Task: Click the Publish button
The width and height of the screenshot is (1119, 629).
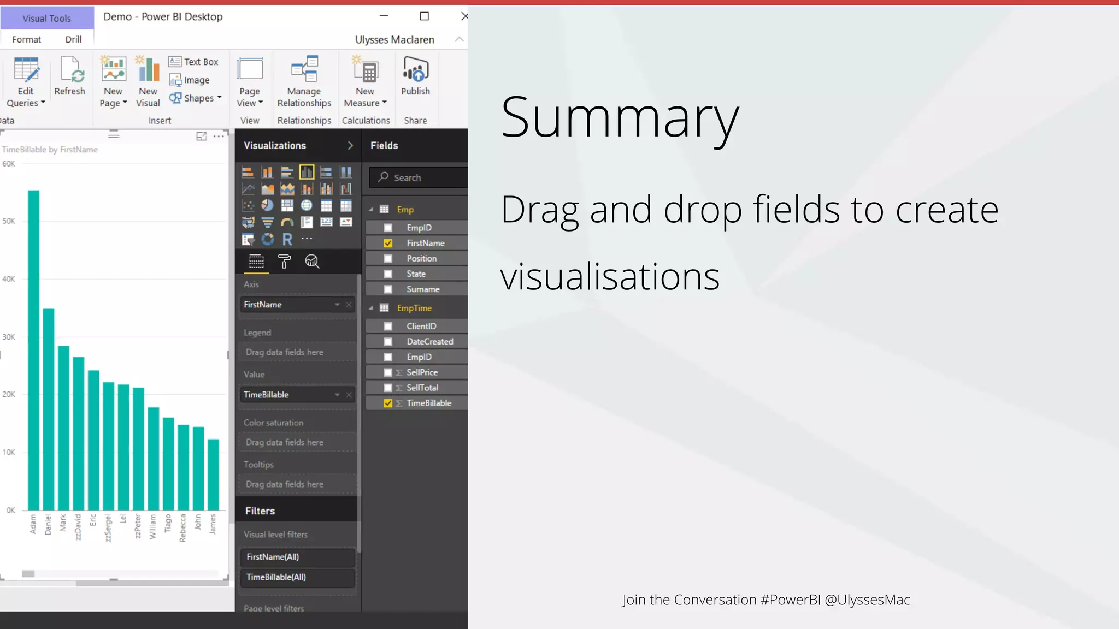Action: tap(415, 76)
